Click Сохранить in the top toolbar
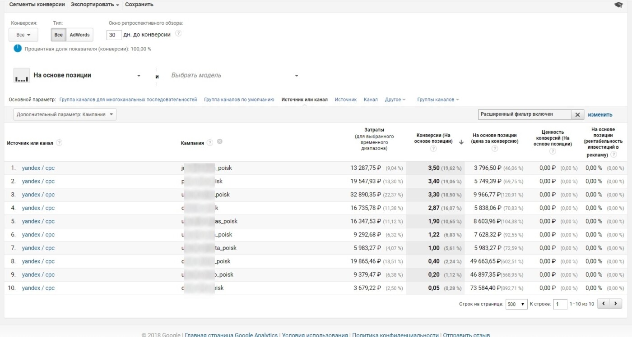 (139, 5)
